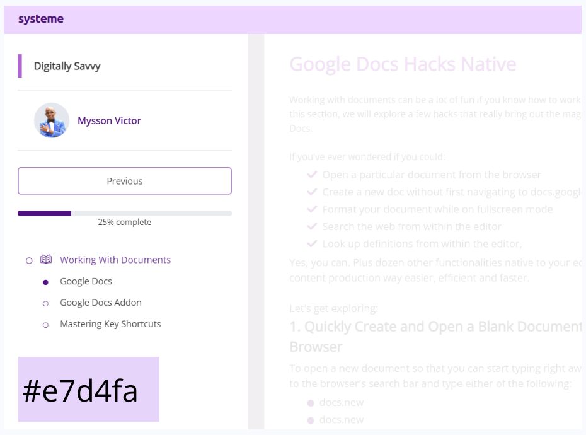Click checkmark beside Look up definitions

(312, 244)
